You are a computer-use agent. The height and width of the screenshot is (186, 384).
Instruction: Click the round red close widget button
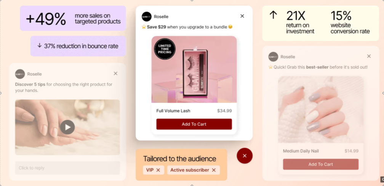[245, 156]
